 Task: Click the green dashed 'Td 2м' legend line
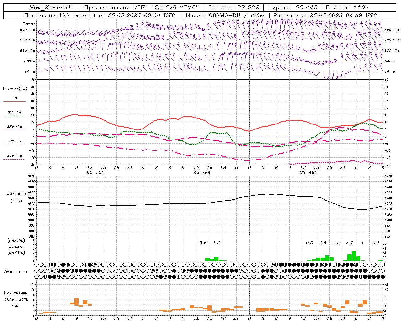tap(14, 116)
